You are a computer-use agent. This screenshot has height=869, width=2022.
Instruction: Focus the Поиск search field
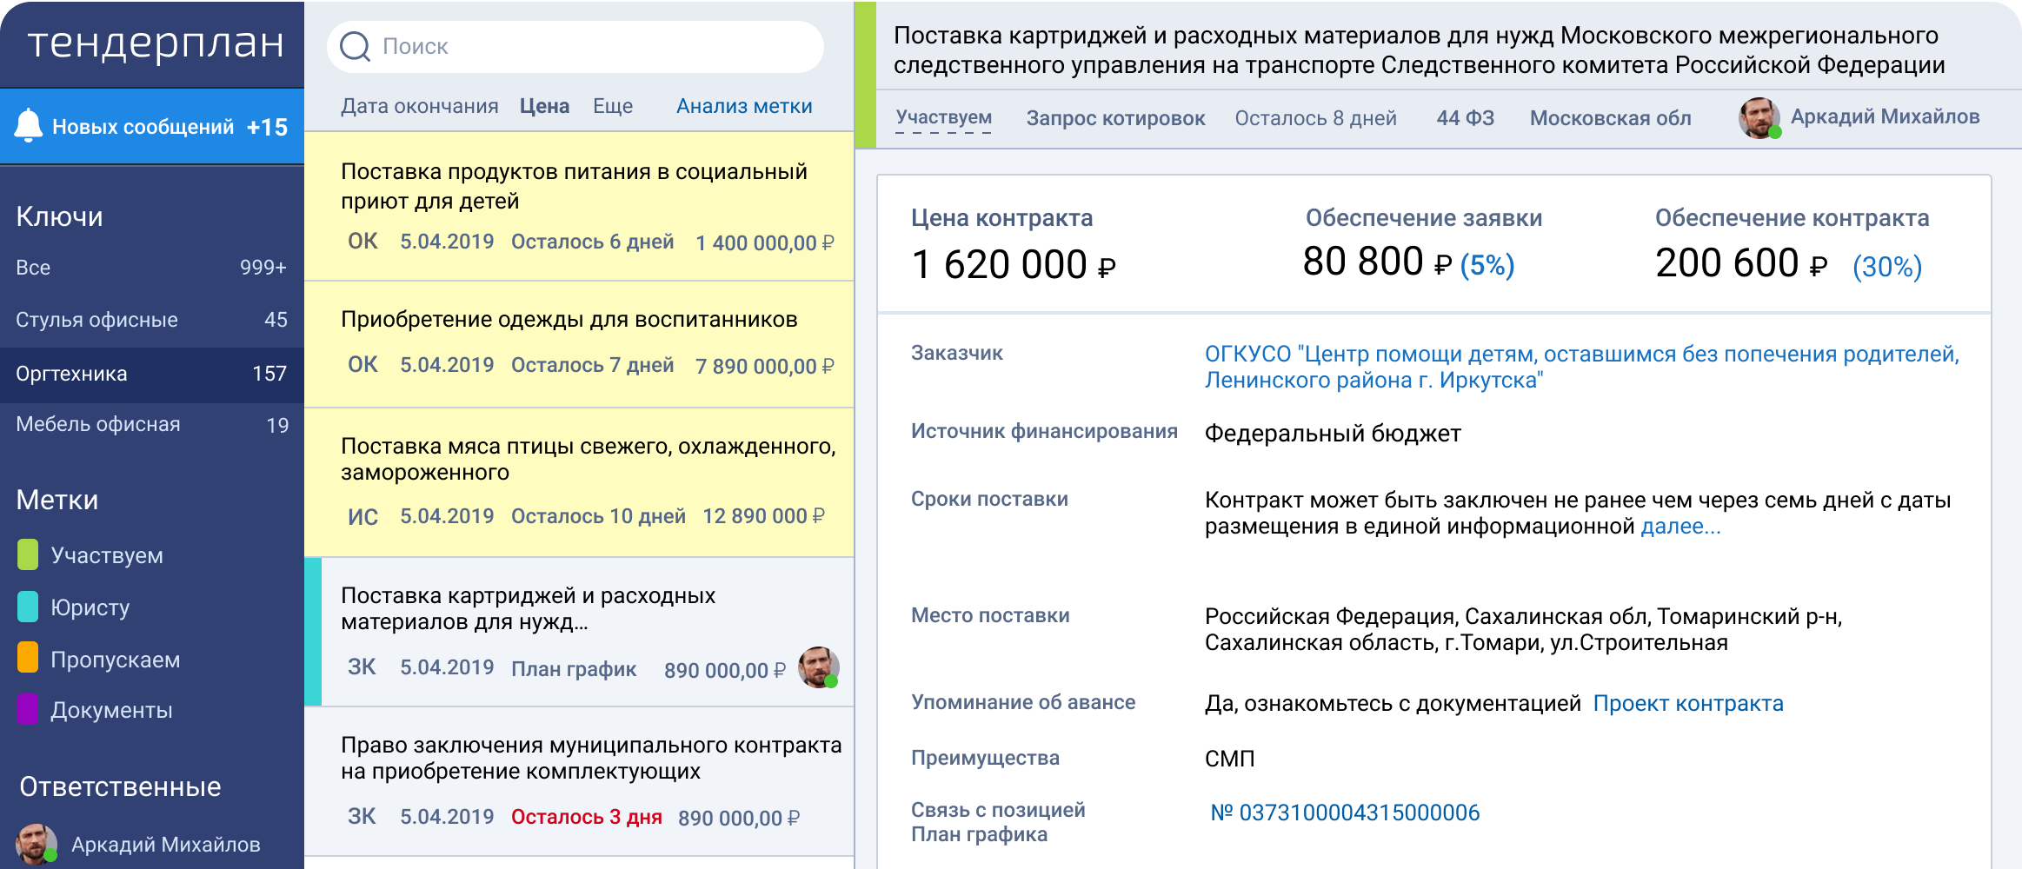[575, 47]
